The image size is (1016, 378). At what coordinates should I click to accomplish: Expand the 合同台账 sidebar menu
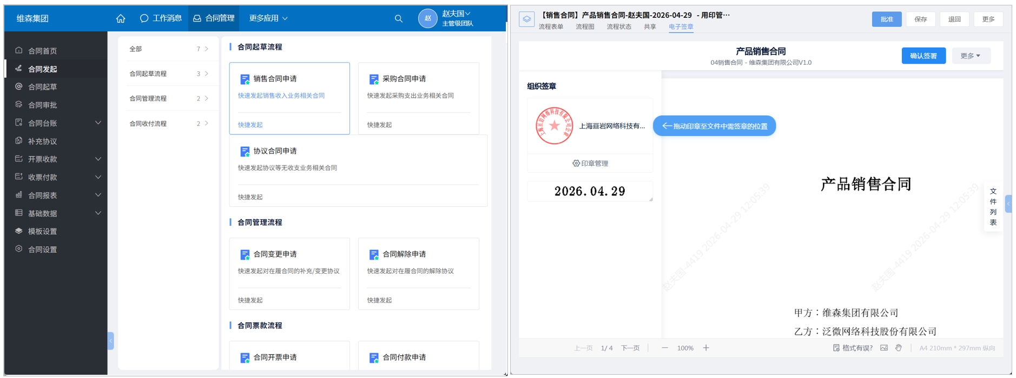[x=98, y=123]
